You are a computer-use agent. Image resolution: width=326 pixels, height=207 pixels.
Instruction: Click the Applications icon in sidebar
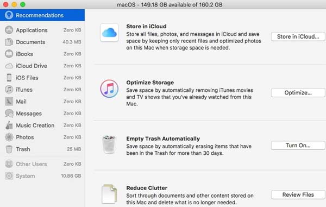(x=9, y=30)
